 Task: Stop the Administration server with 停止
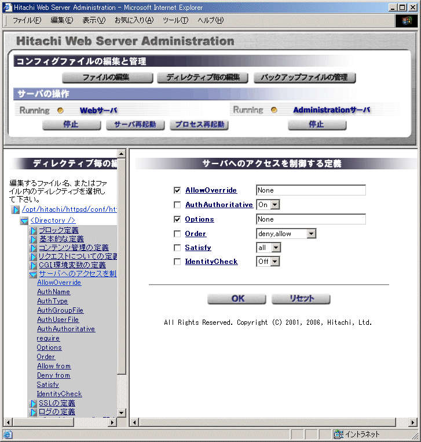point(317,125)
